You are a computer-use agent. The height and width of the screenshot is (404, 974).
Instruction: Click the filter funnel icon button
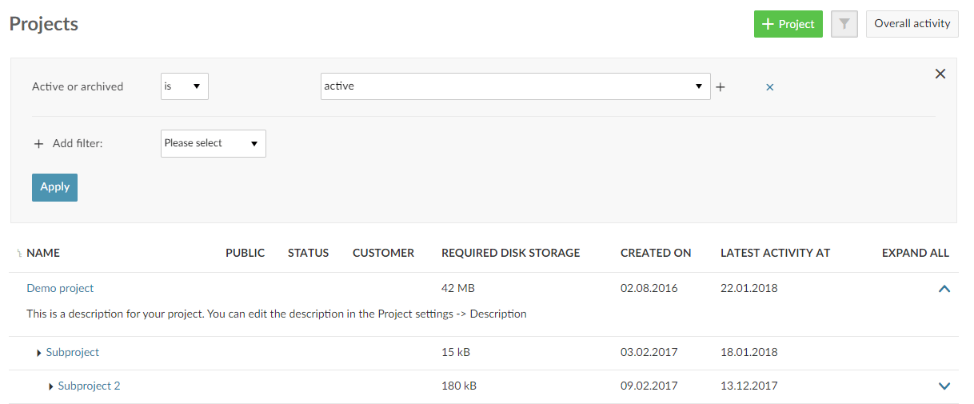pyautogui.click(x=844, y=24)
